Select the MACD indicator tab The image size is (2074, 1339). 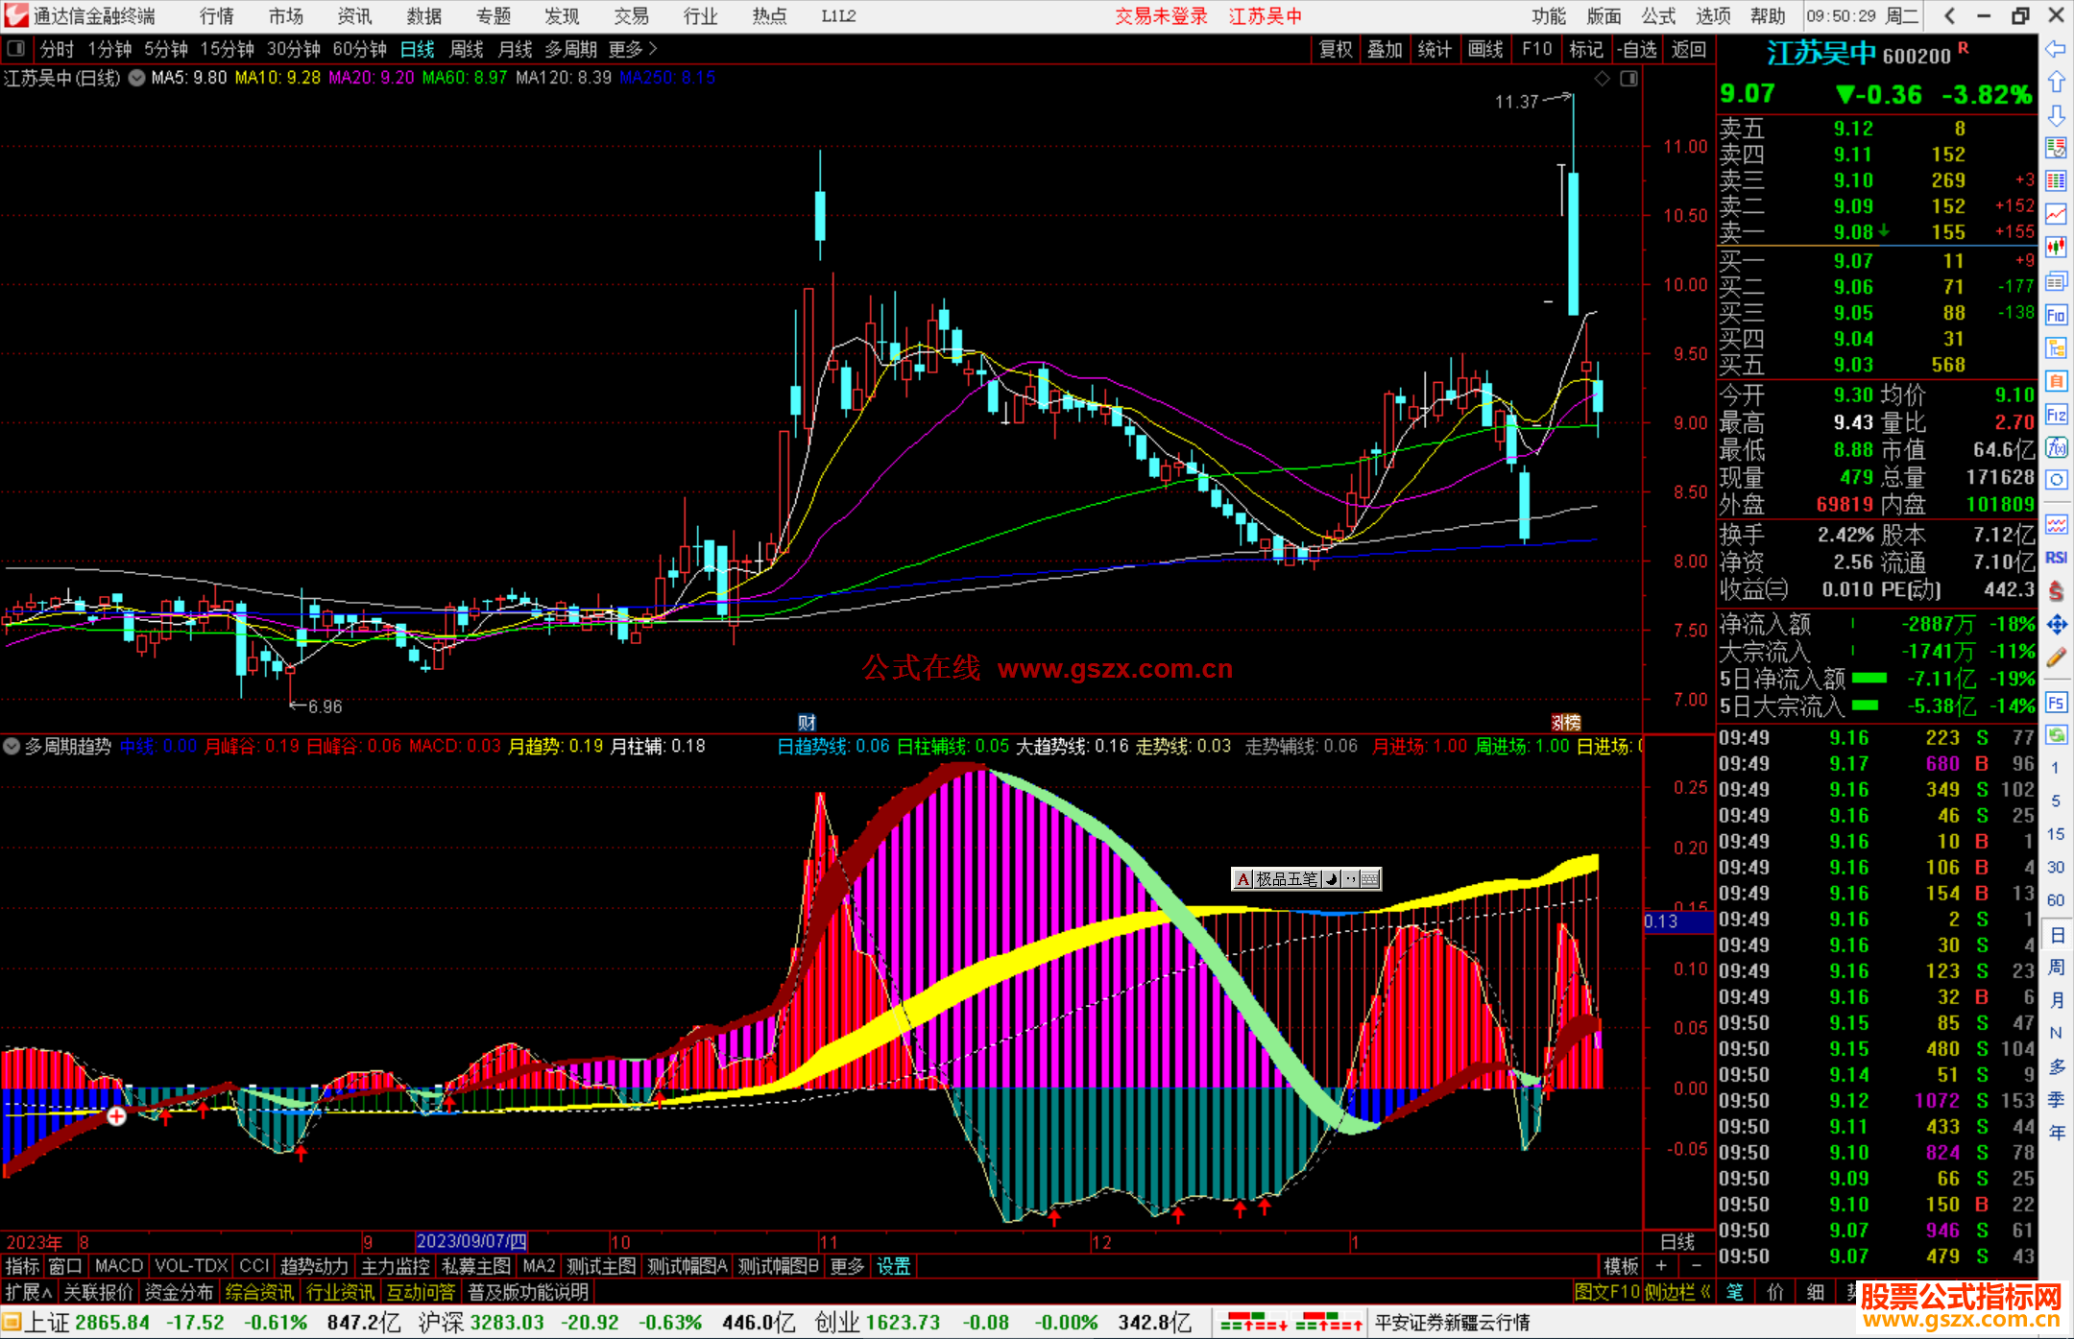click(x=118, y=1266)
